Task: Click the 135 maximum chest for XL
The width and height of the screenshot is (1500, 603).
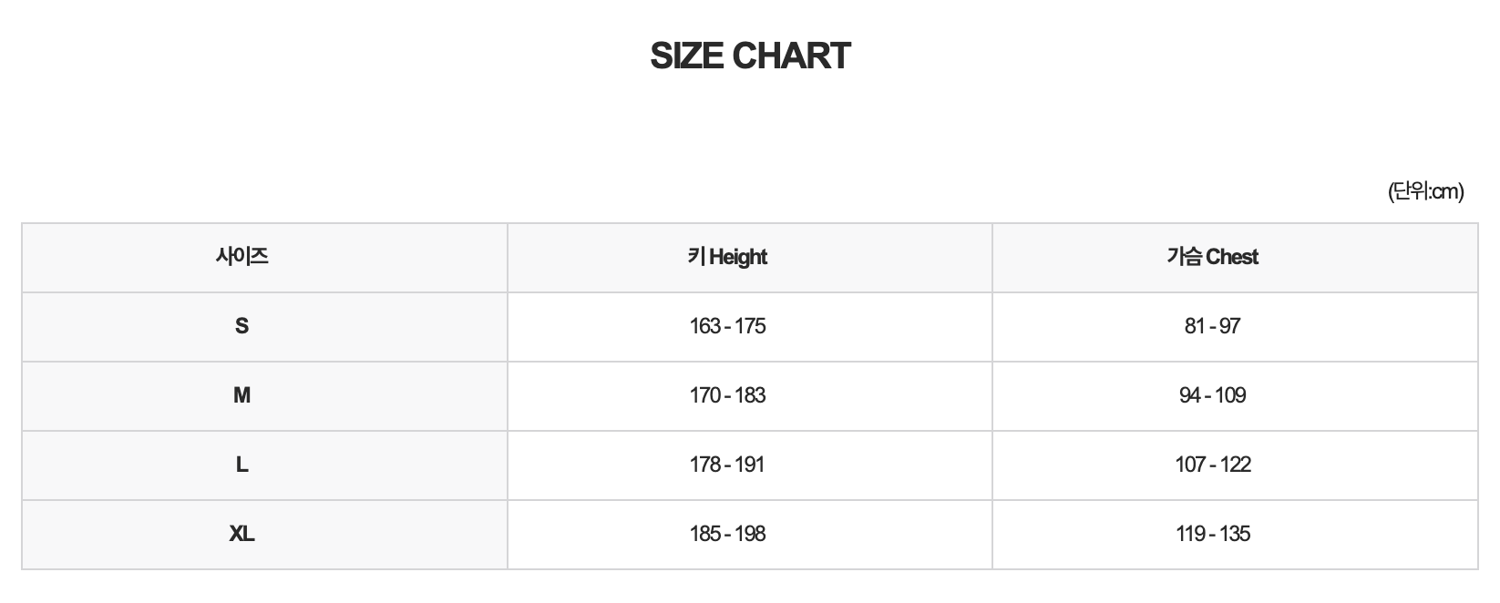Action: 1235,534
